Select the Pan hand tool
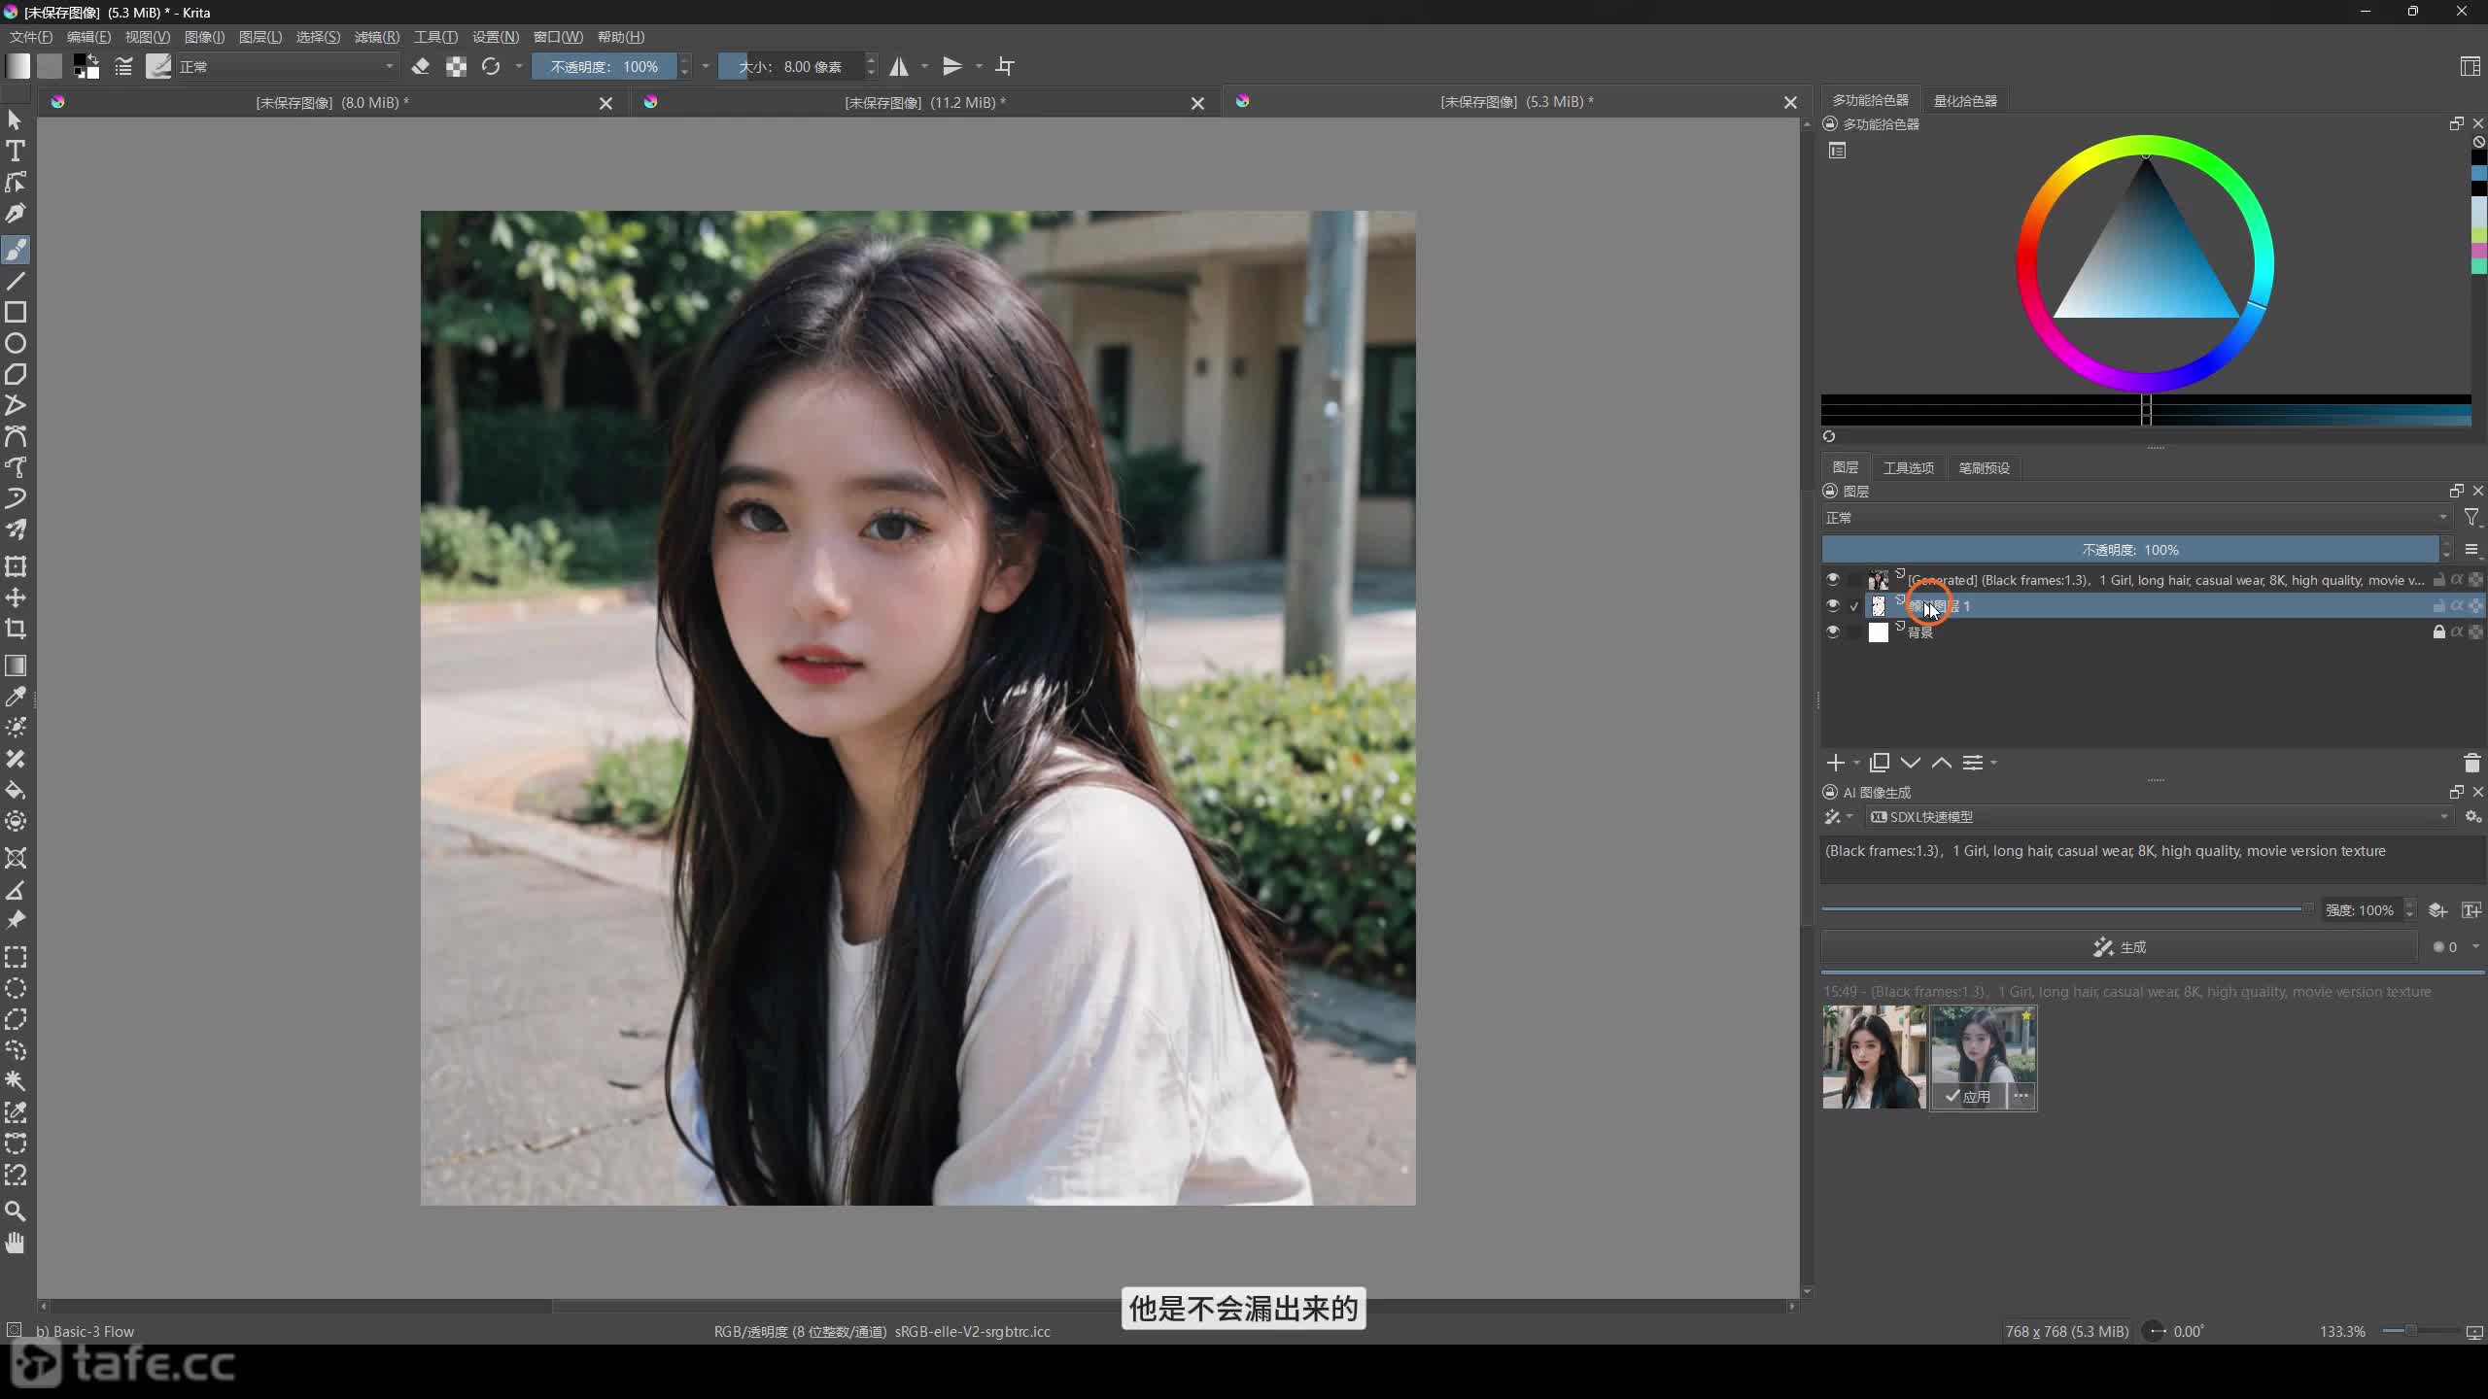Viewport: 2488px width, 1399px height. (16, 1243)
